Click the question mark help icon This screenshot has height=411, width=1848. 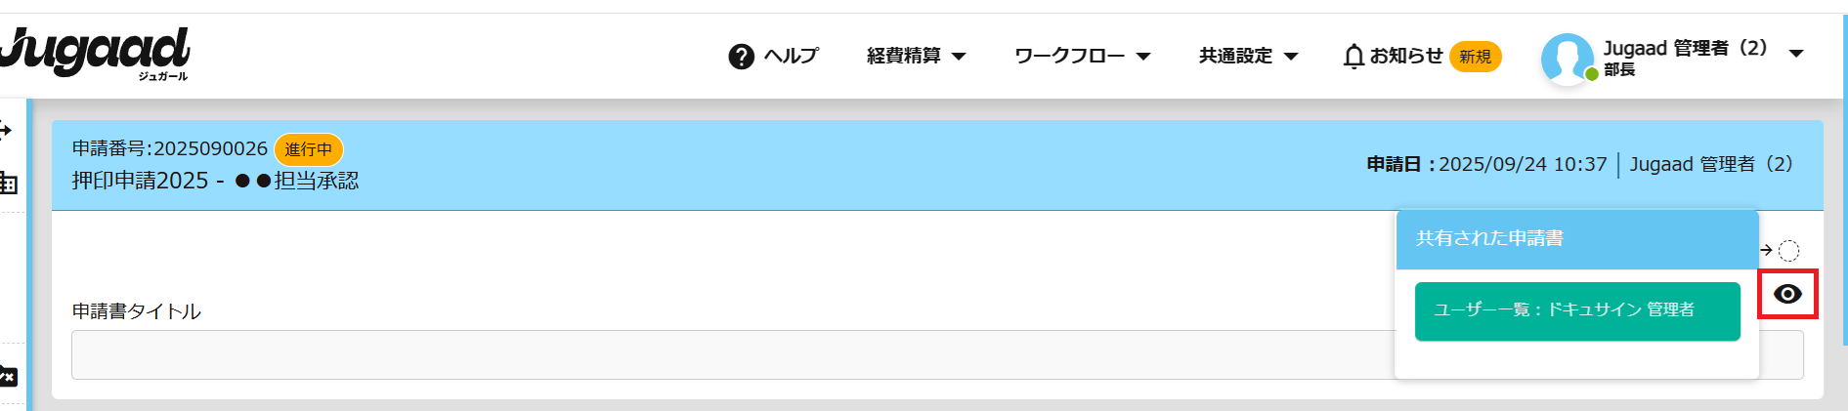[742, 57]
